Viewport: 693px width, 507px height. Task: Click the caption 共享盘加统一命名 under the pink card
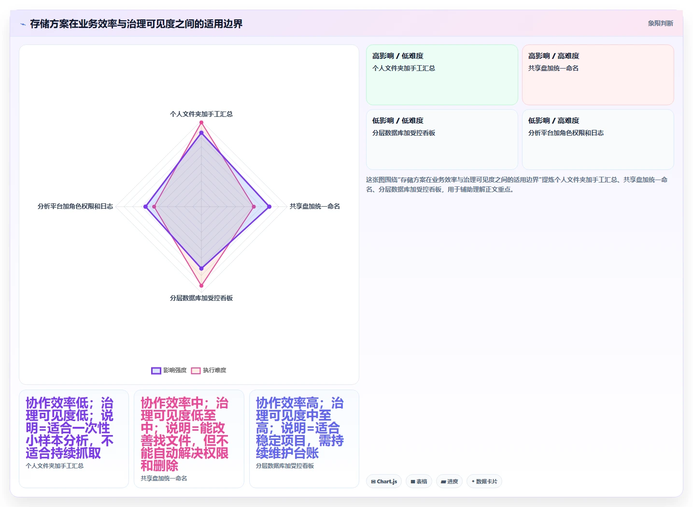pos(164,479)
